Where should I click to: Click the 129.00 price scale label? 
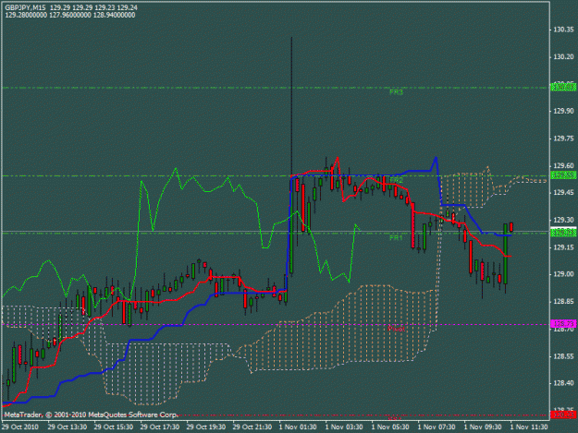tap(563, 274)
